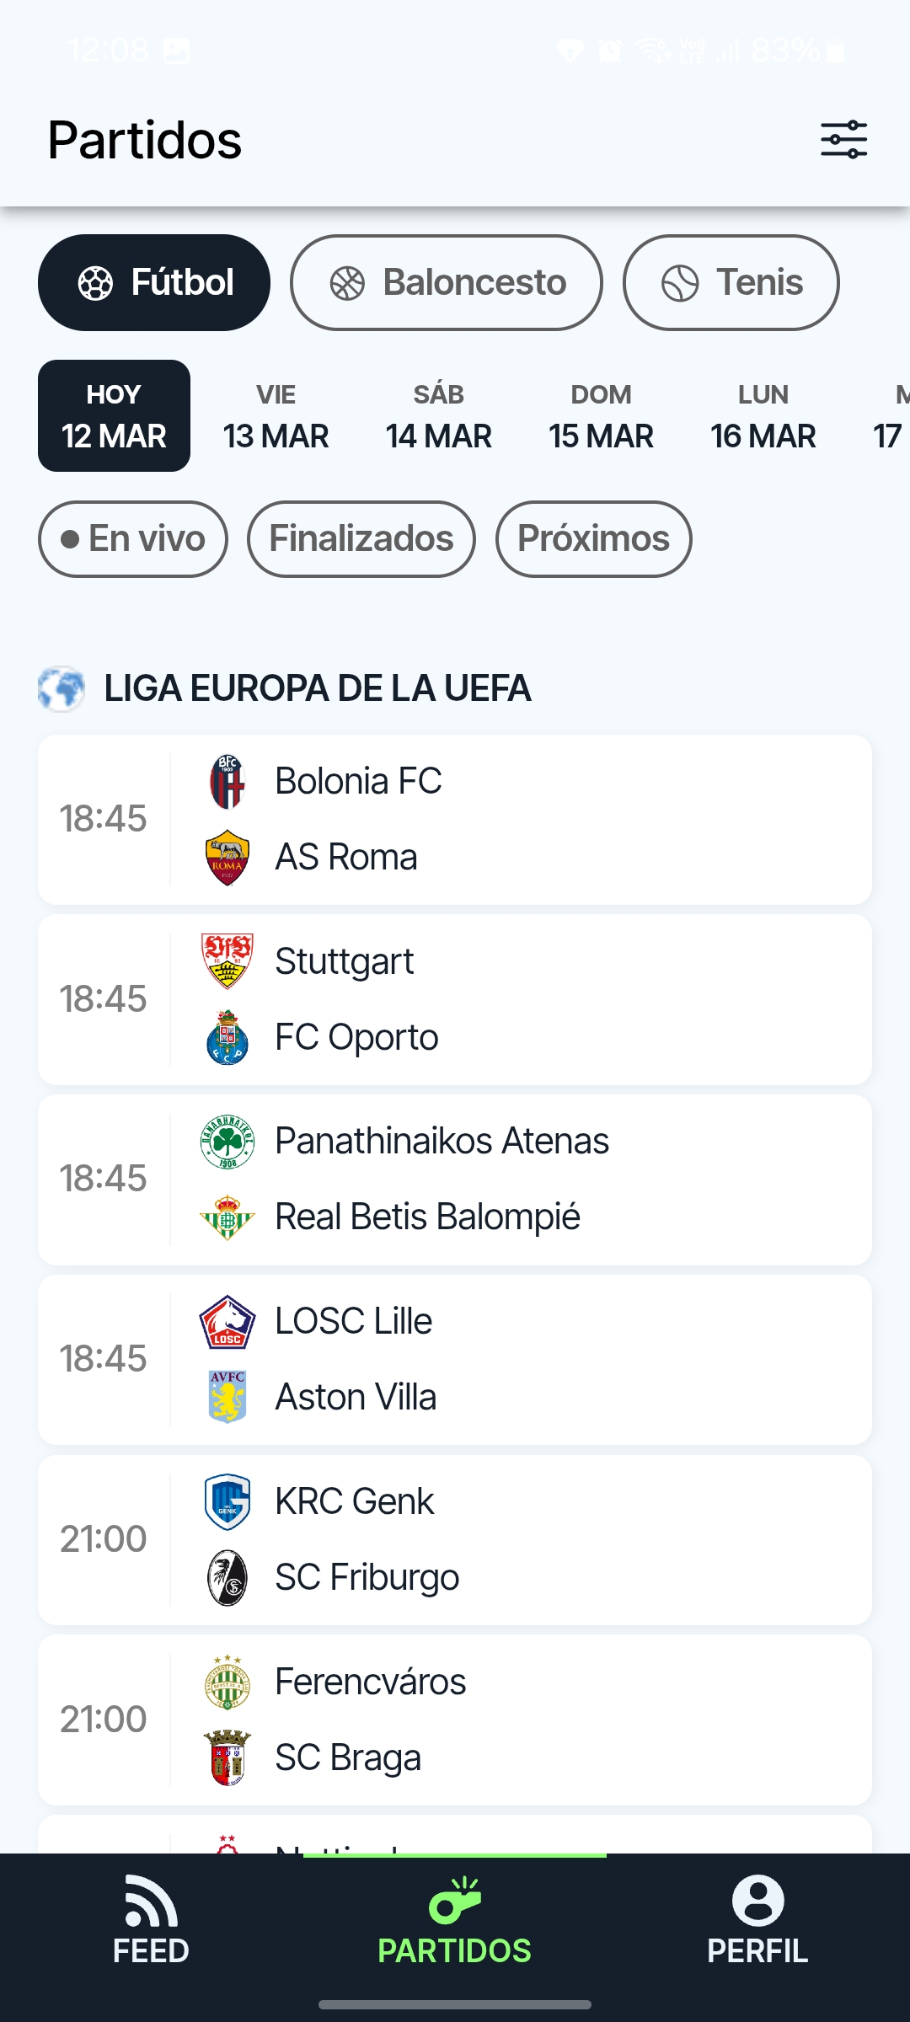Toggle the Finalizados filter

click(361, 539)
